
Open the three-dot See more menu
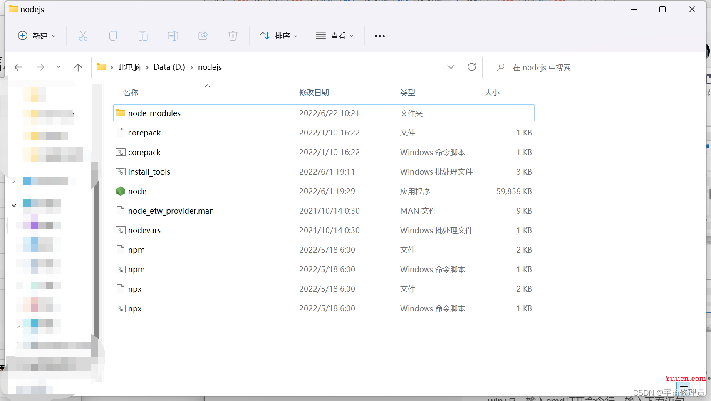[x=380, y=36]
